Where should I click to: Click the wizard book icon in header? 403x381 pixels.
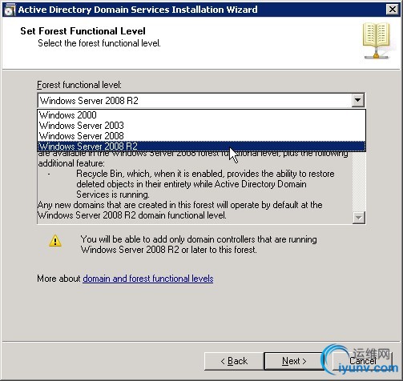pos(377,41)
